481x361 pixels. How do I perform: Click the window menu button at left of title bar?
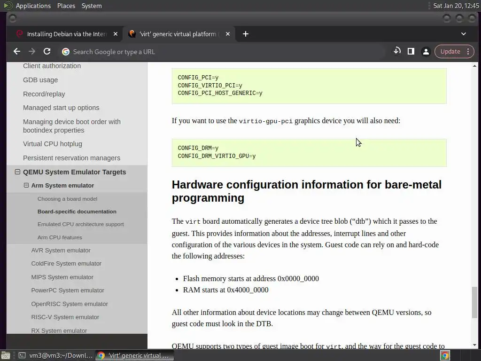tap(13, 19)
